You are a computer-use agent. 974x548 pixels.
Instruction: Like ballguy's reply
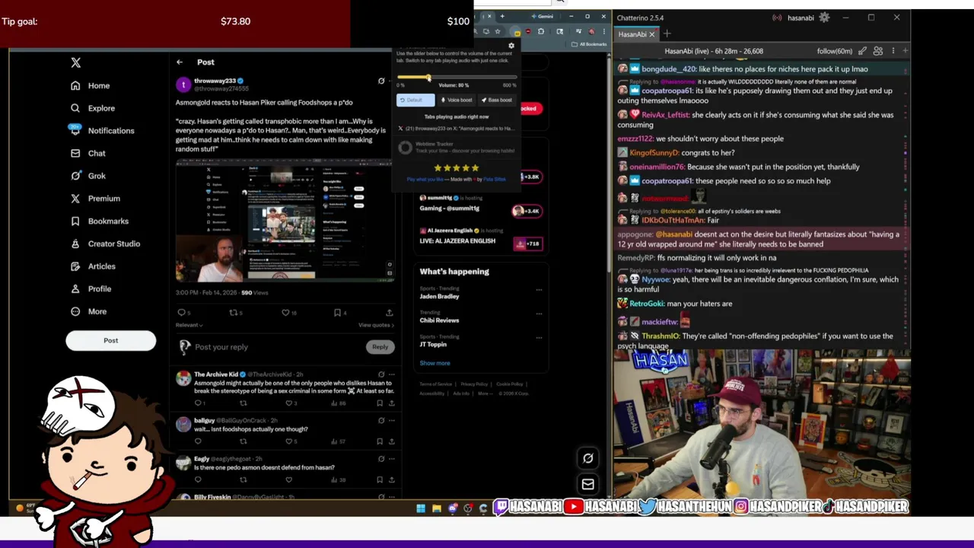pyautogui.click(x=288, y=441)
